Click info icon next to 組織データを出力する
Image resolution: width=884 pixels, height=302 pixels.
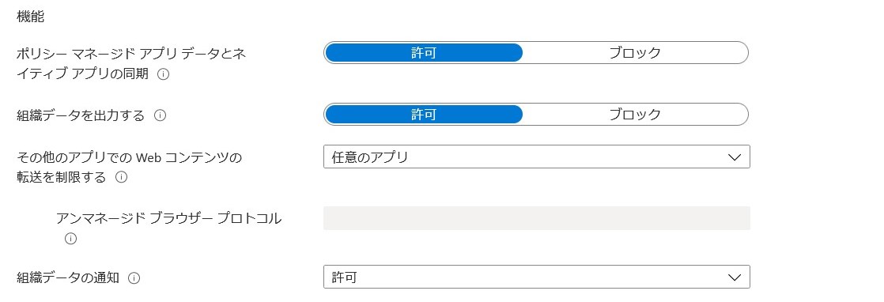coord(160,115)
